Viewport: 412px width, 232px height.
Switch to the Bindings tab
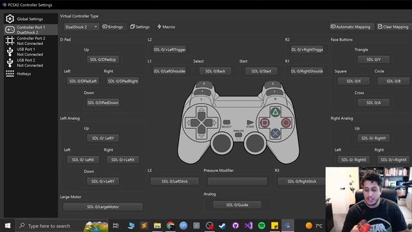click(x=113, y=27)
